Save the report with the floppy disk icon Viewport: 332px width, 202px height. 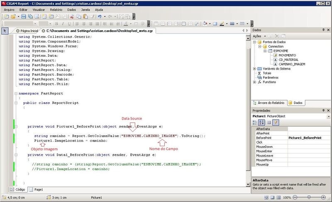click(24, 17)
